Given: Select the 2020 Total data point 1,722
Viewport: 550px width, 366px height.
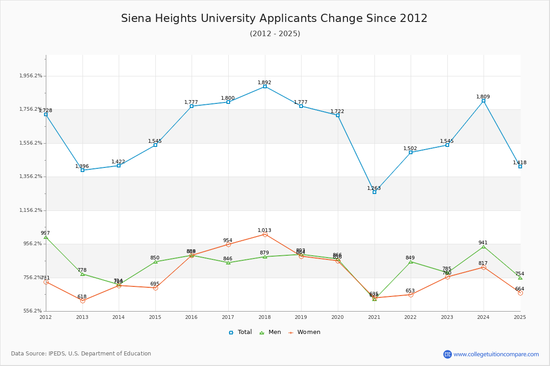Looking at the screenshot, I should 338,115.
